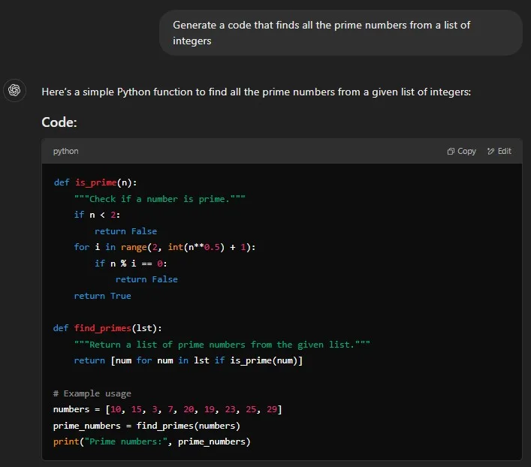Click the intro sentence 'Here's a simple Python function'
Screen dimensions: 531x467
point(256,92)
